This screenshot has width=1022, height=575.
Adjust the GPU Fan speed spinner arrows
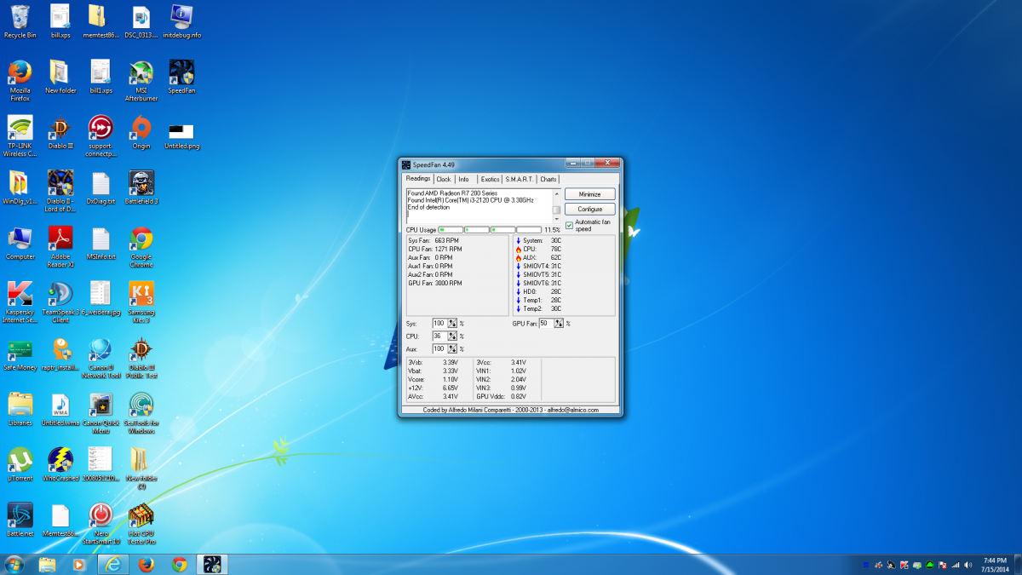click(559, 324)
